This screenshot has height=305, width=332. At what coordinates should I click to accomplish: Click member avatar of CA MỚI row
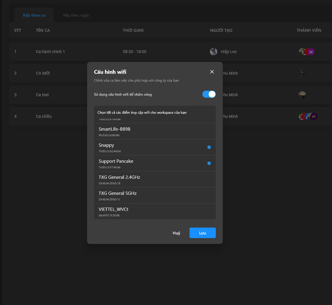pos(302,73)
